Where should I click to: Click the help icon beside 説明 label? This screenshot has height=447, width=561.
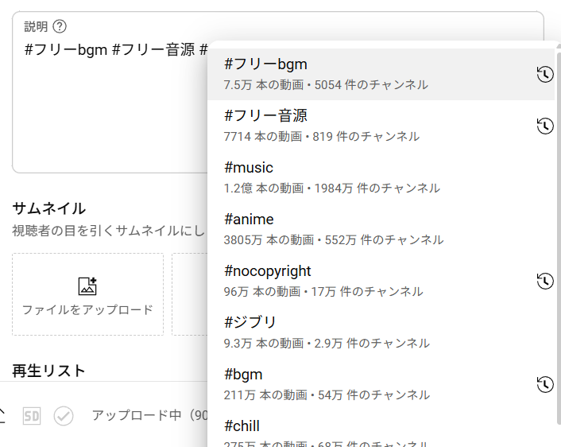[60, 26]
